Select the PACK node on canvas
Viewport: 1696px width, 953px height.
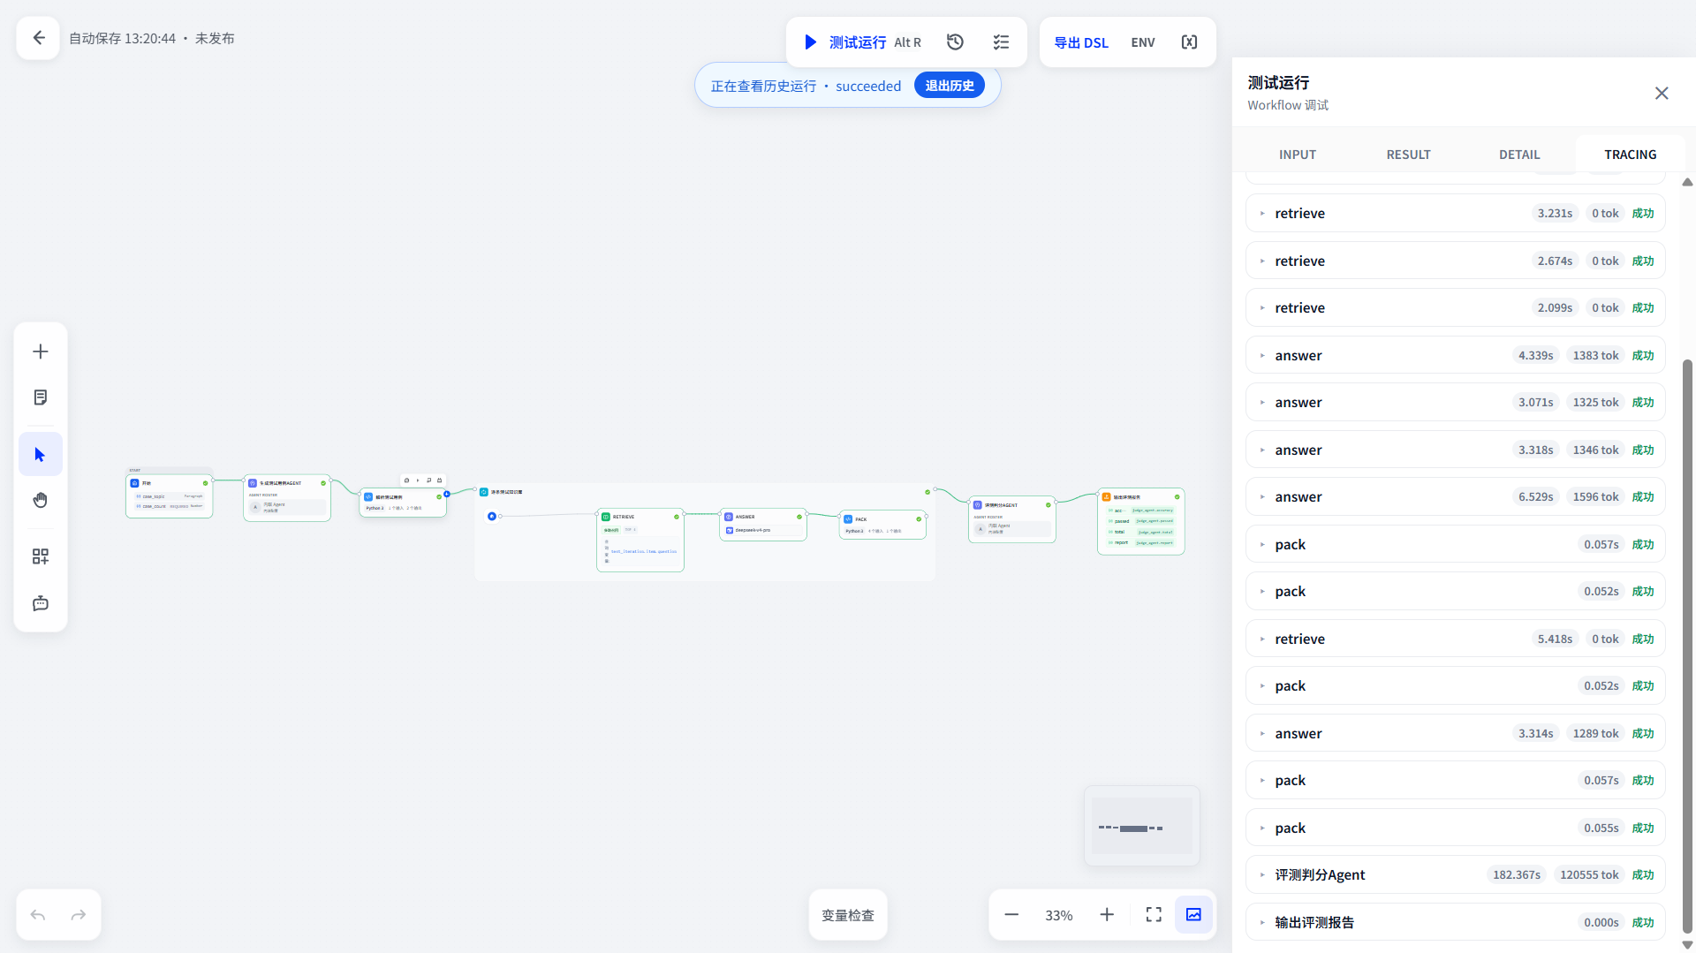coord(882,525)
